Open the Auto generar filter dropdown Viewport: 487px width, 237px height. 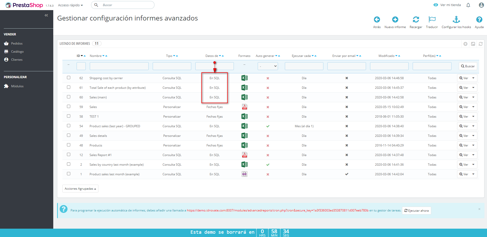point(268,66)
